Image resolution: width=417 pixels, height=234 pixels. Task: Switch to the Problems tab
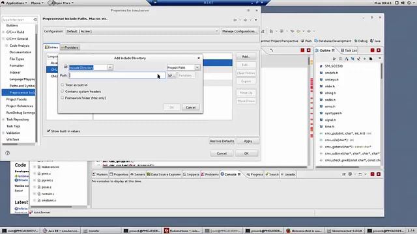point(210,174)
